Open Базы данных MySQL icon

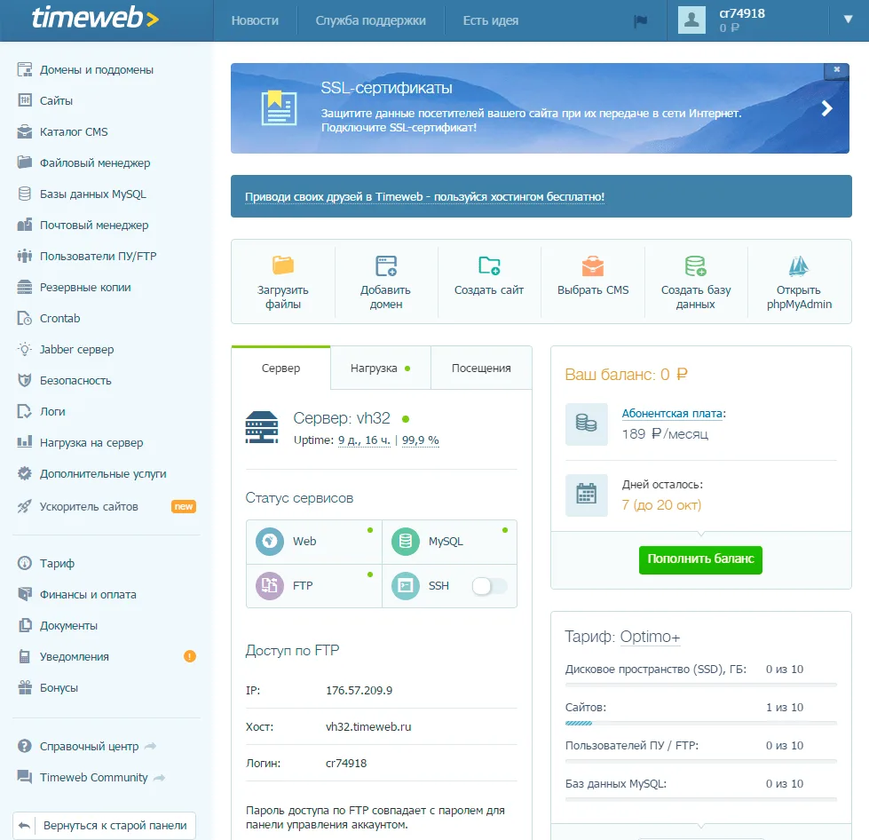(x=24, y=194)
